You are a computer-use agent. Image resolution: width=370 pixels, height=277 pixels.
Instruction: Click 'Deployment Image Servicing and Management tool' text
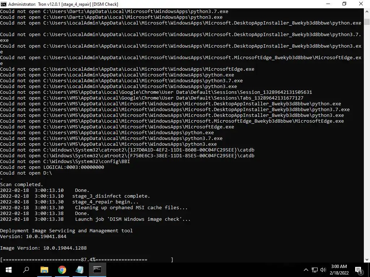[66, 230]
